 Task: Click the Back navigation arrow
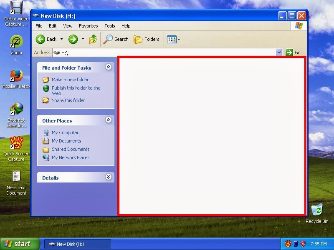pos(40,39)
